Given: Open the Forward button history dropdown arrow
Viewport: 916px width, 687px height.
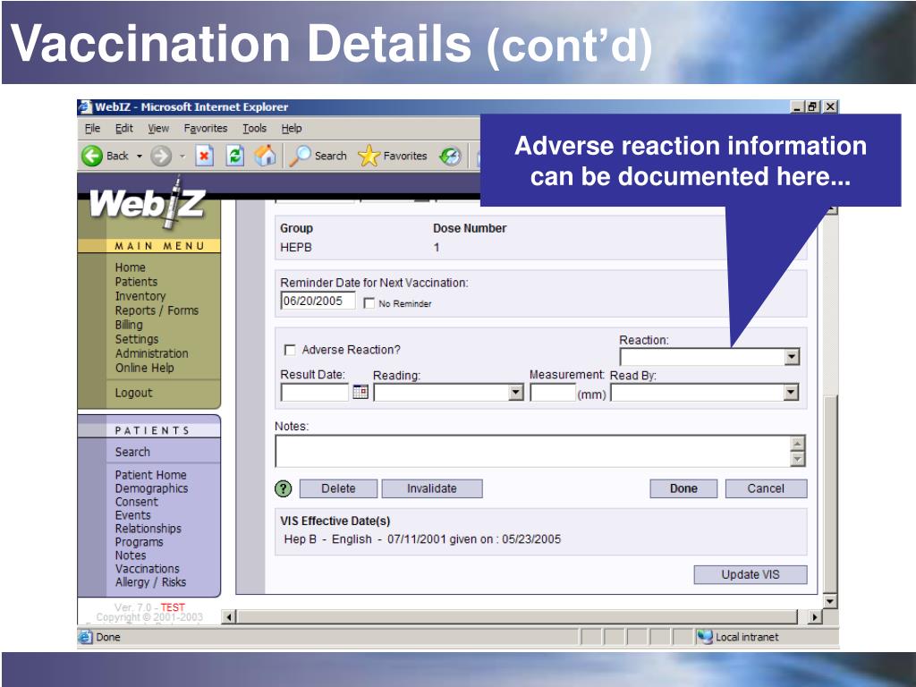Looking at the screenshot, I should pyautogui.click(x=182, y=156).
